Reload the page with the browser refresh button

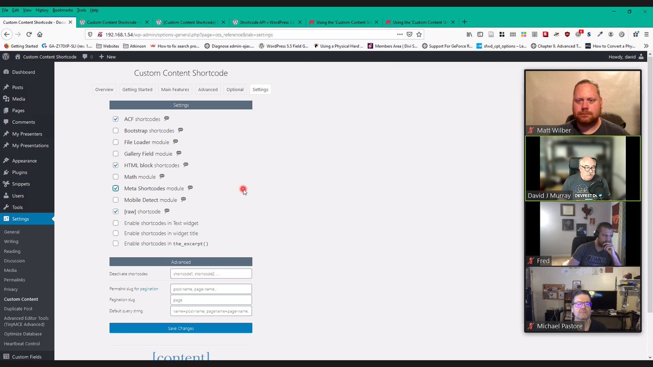tap(29, 34)
